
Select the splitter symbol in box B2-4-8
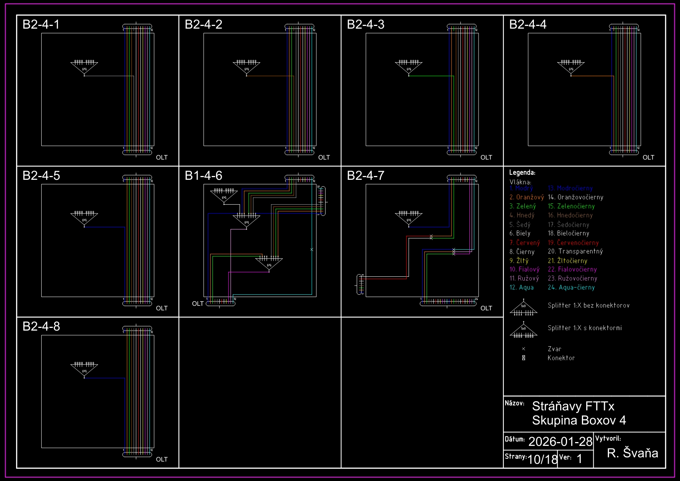pos(84,369)
